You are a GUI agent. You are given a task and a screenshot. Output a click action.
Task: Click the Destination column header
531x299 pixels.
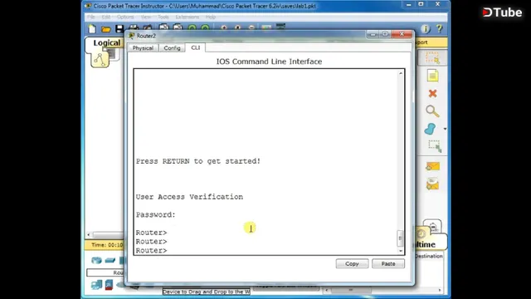click(428, 257)
